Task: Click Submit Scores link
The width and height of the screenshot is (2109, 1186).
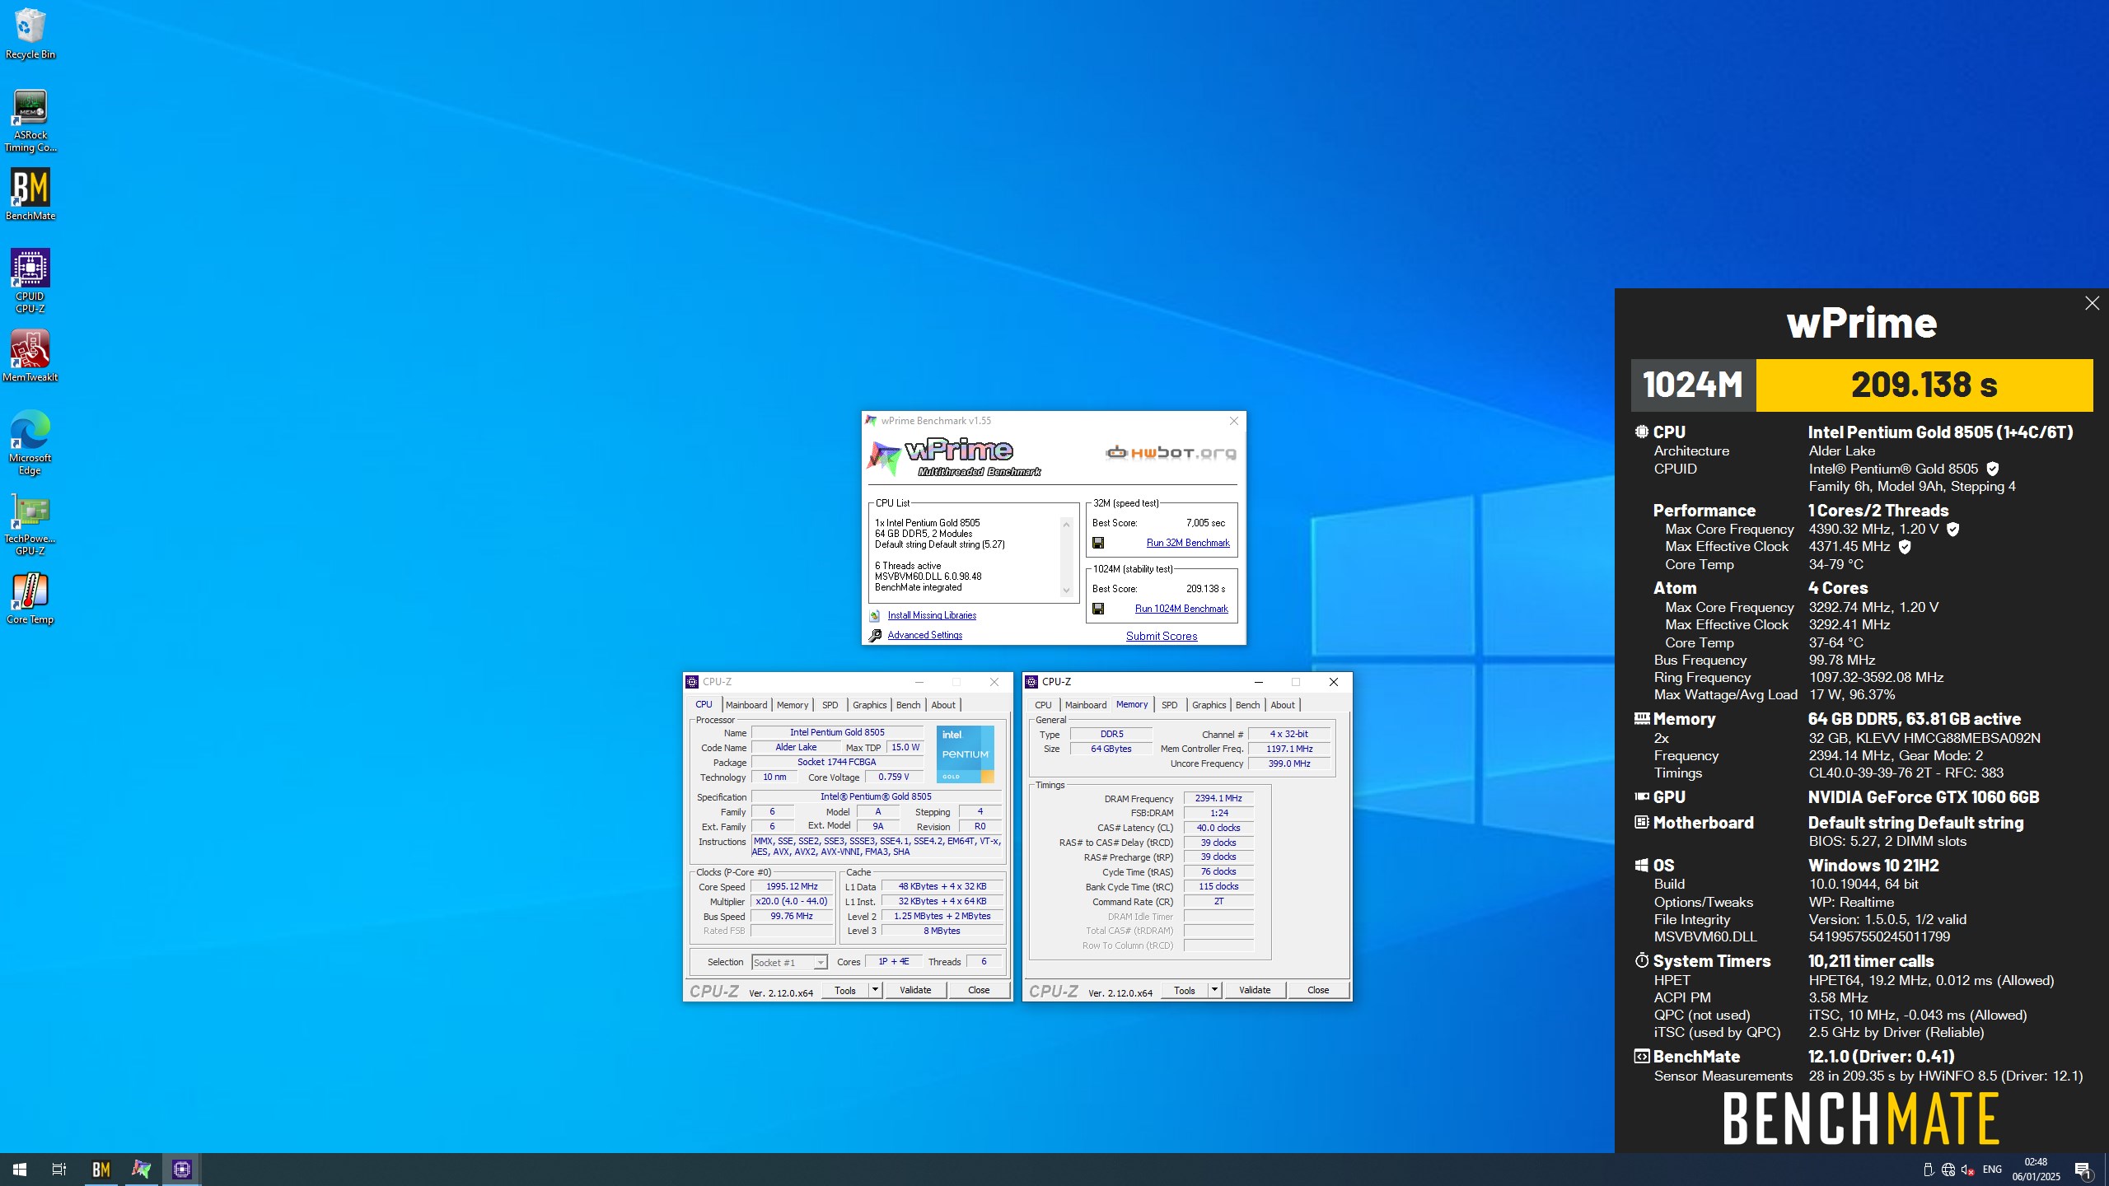Action: click(x=1162, y=636)
